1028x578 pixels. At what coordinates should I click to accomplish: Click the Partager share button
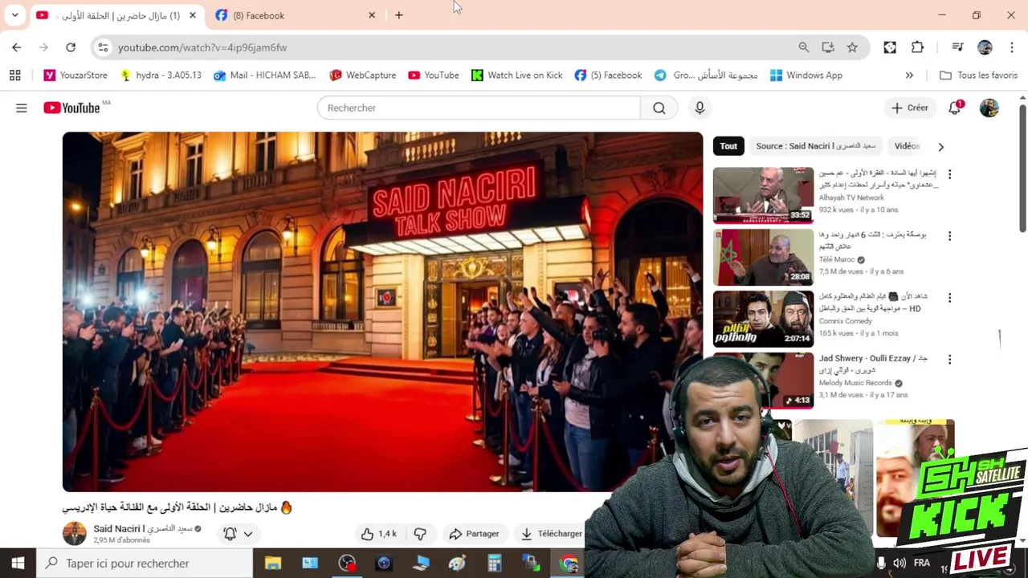click(x=475, y=534)
